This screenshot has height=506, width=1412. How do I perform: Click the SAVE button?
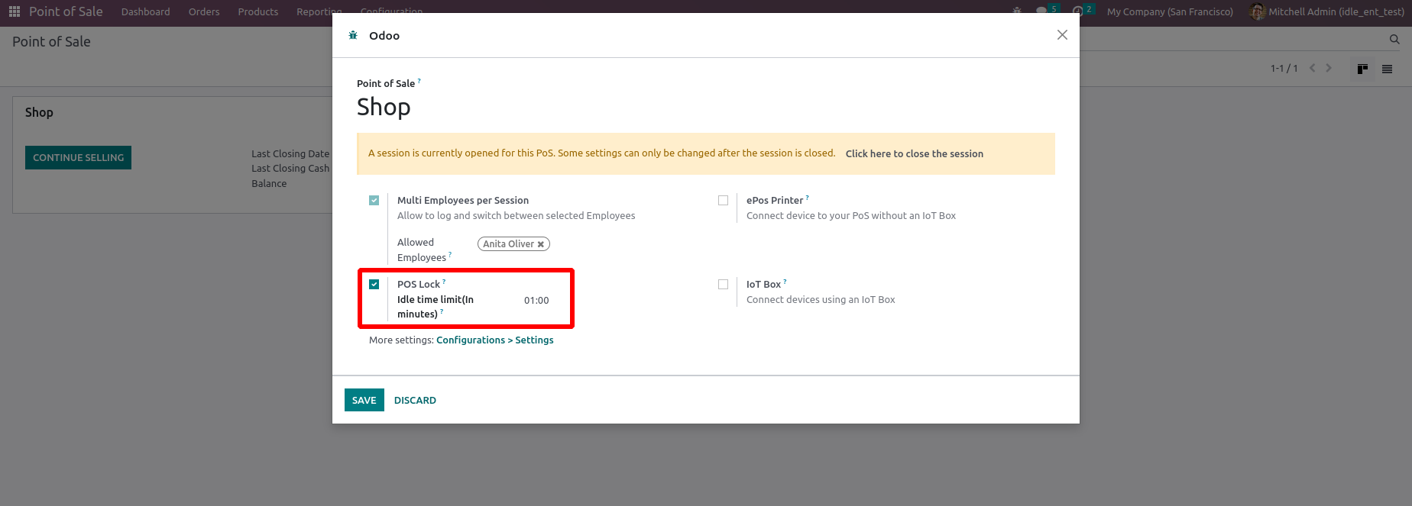pyautogui.click(x=364, y=400)
